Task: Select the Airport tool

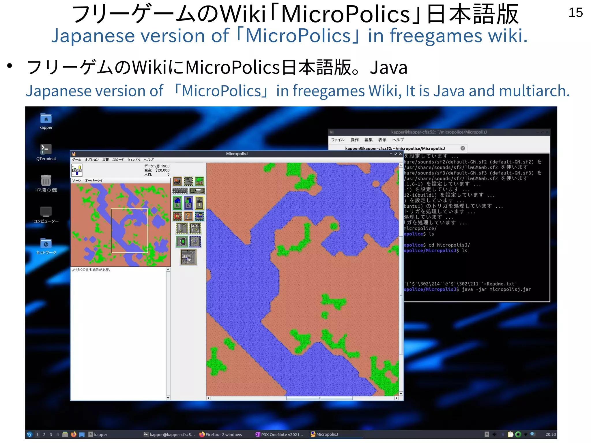Action: click(x=188, y=257)
